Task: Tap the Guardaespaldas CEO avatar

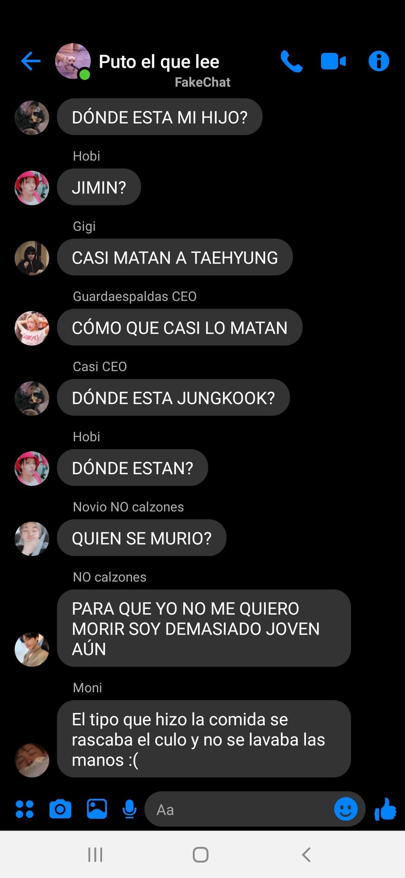Action: pyautogui.click(x=32, y=328)
